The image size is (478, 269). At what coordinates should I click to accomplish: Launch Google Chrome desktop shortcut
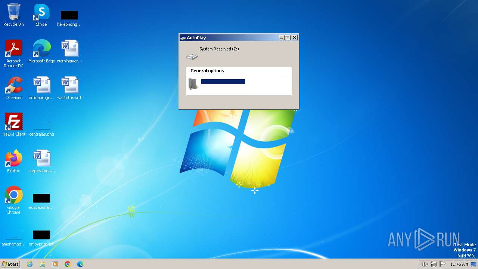pos(13,200)
